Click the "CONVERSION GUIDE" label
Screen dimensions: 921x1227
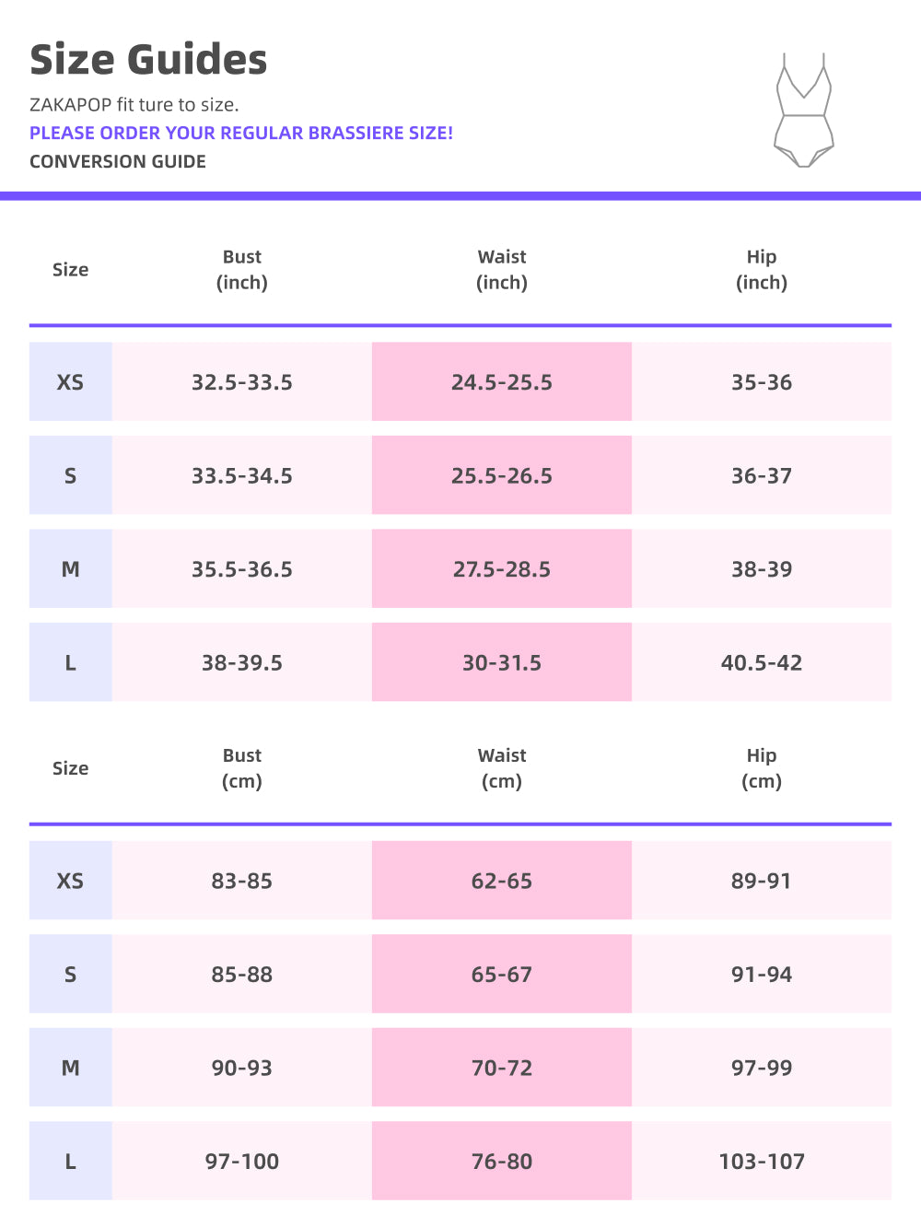click(x=118, y=161)
